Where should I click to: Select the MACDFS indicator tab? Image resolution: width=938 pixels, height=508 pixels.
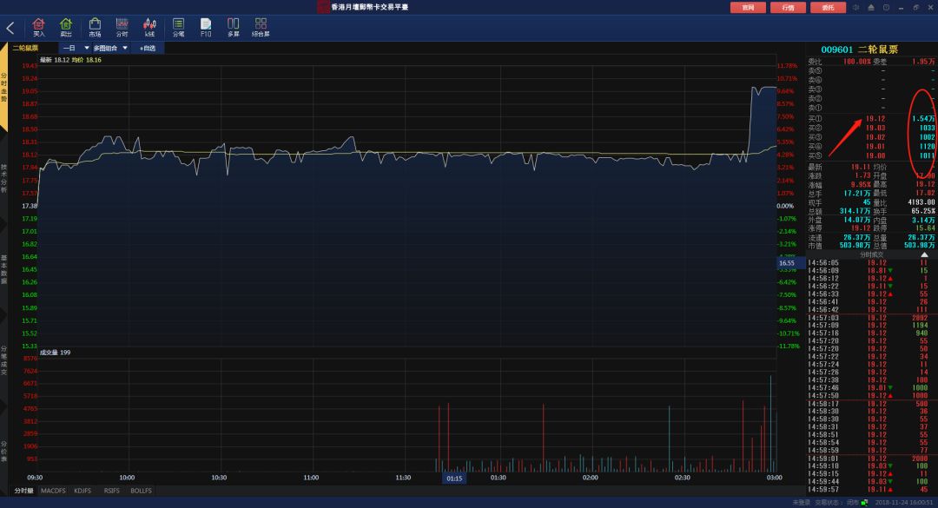[x=53, y=491]
